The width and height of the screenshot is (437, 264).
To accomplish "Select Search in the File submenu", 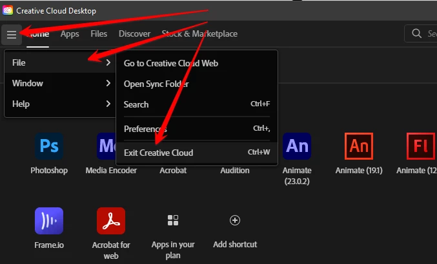I will 197,104.
